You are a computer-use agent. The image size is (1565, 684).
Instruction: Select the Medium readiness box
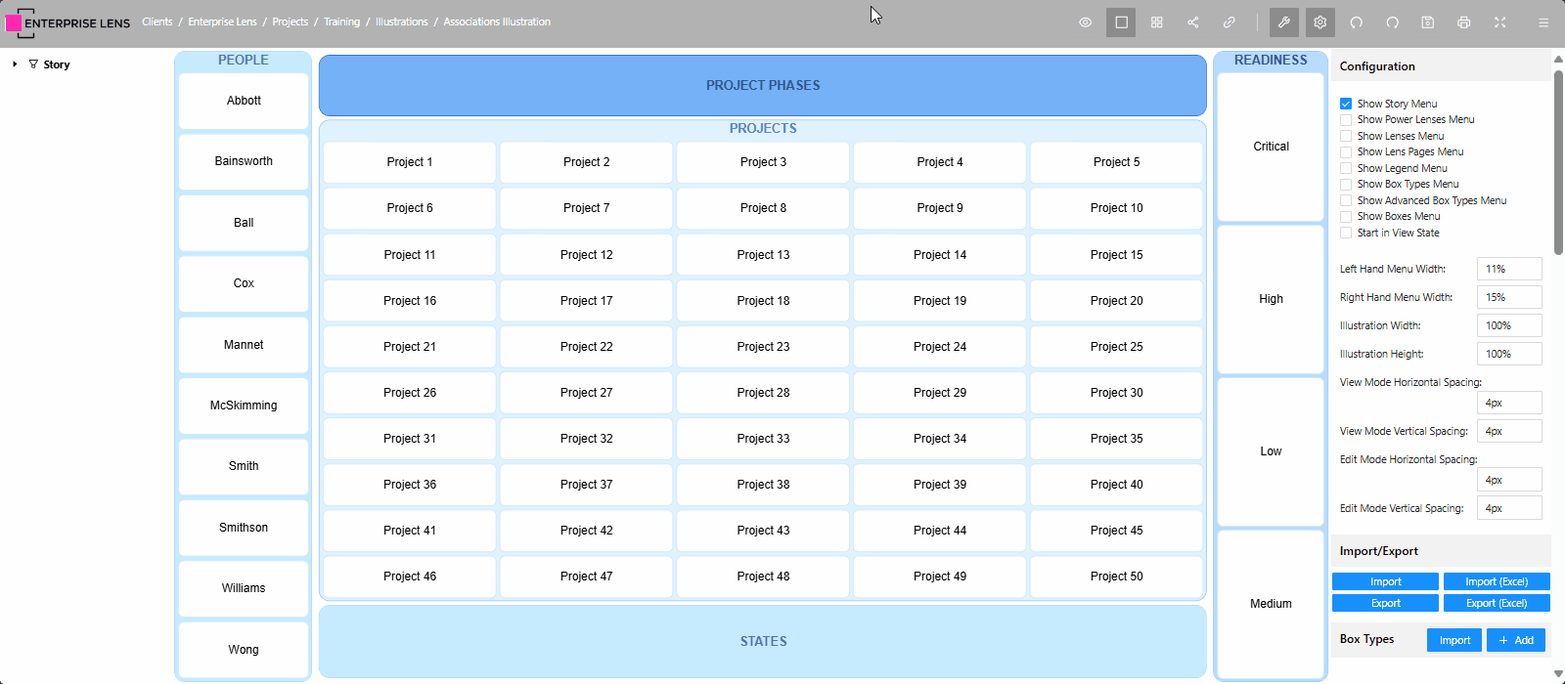click(1271, 604)
